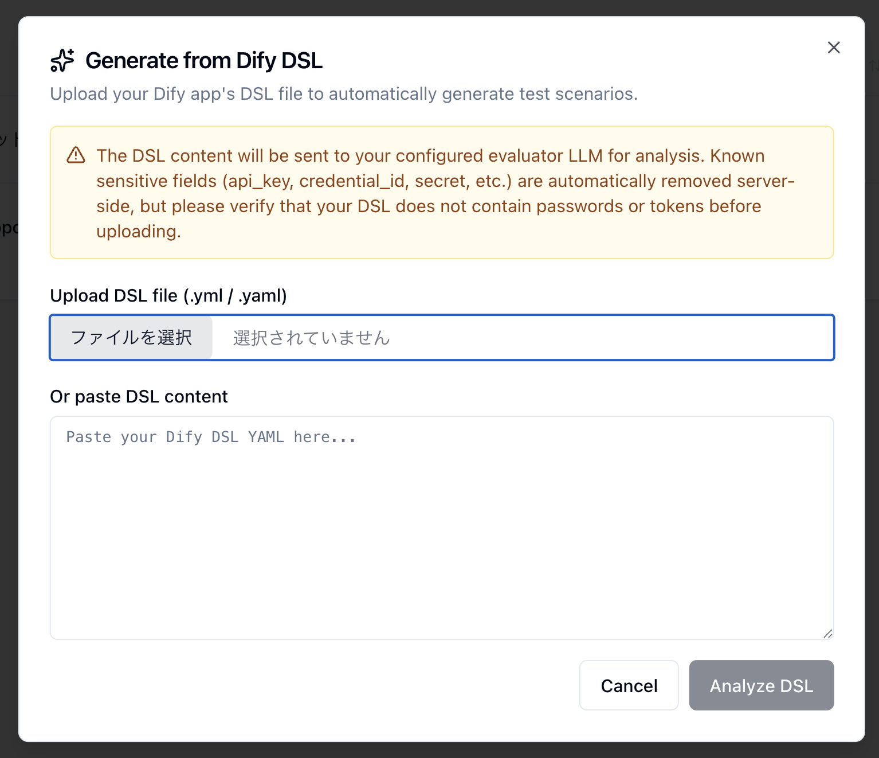Click the warning triangle icon in the alert banner
879x758 pixels.
click(x=75, y=155)
